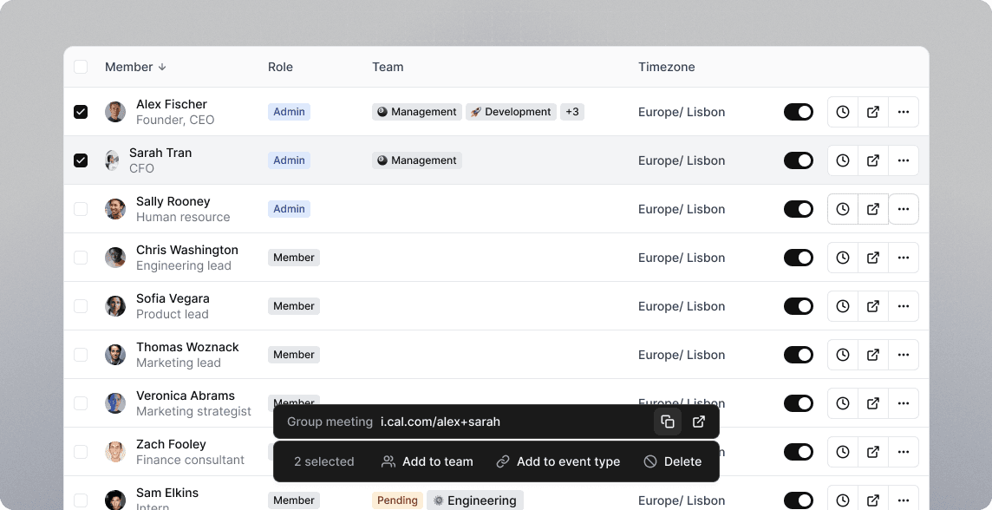
Task: Uncheck Alex Fischer's row checkbox
Action: 81,112
